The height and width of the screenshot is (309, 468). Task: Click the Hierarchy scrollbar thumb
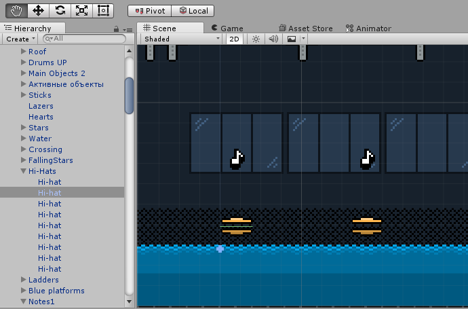coord(130,96)
